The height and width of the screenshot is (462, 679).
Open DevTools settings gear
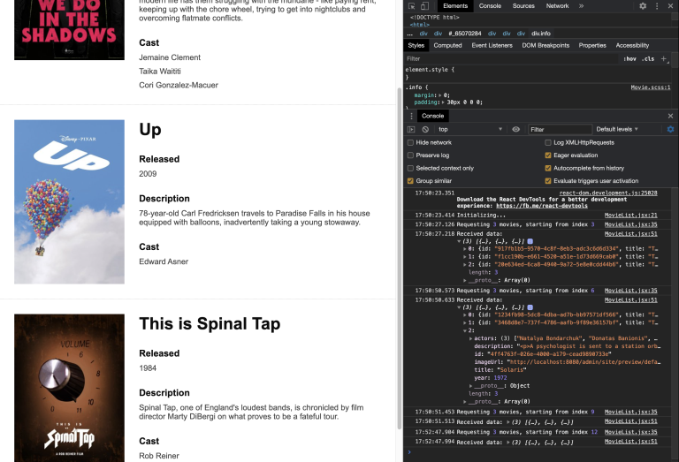pos(643,6)
